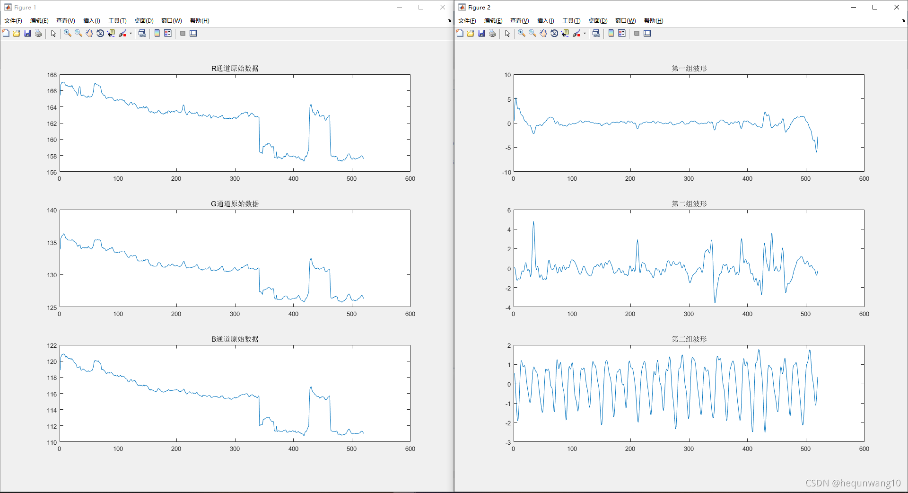Click the 第三组波形 plot title
The height and width of the screenshot is (493, 908).
click(689, 339)
